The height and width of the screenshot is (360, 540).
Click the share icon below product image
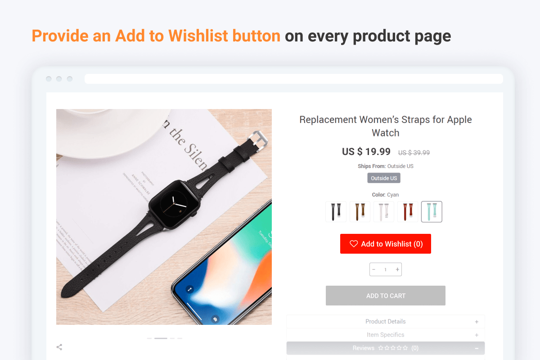59,347
